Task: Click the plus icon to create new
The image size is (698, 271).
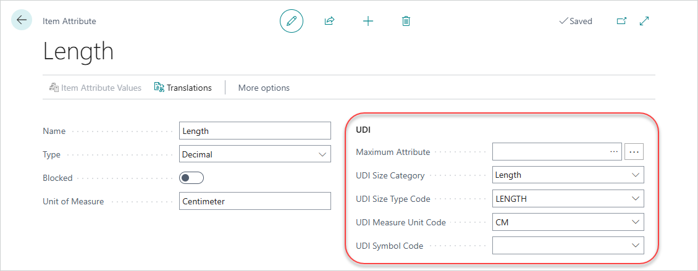Action: (368, 21)
